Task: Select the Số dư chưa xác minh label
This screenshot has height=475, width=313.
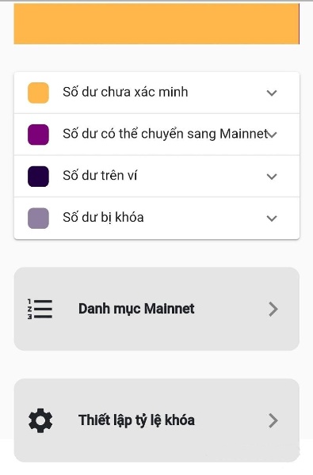Action: click(125, 92)
